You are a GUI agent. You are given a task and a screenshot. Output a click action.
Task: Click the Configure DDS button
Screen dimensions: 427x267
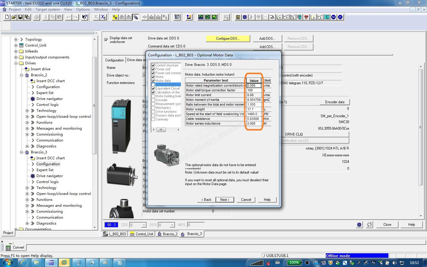pos(228,39)
